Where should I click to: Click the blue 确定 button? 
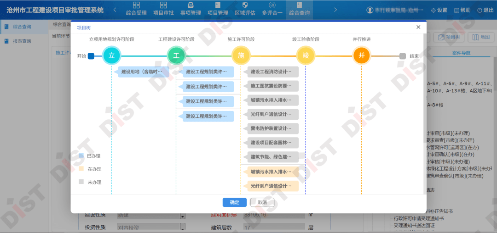tap(234, 202)
